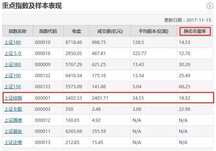
Task: Select code cell 000001
Action: (42, 98)
